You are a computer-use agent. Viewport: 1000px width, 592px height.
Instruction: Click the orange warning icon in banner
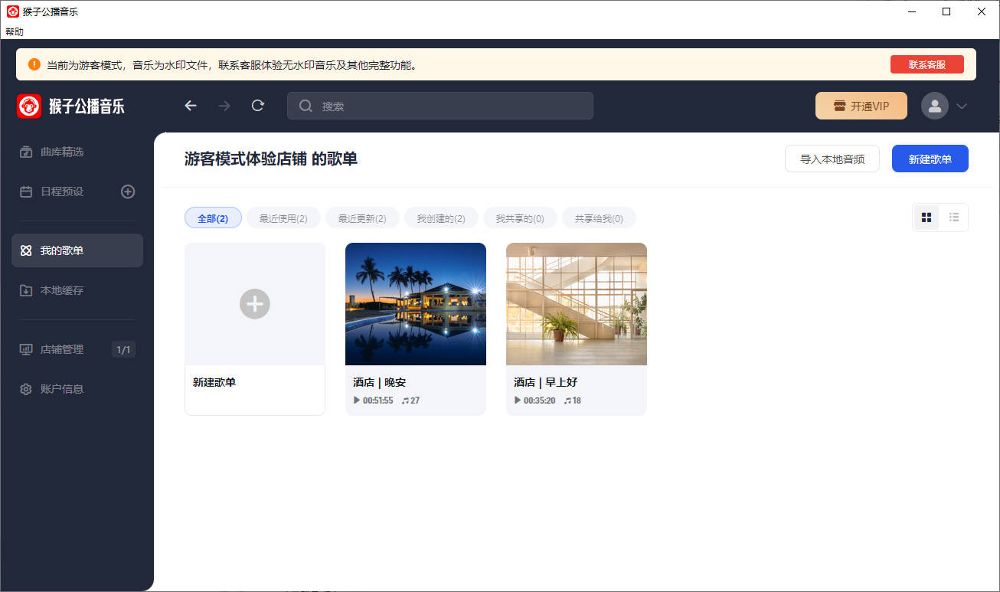[34, 64]
